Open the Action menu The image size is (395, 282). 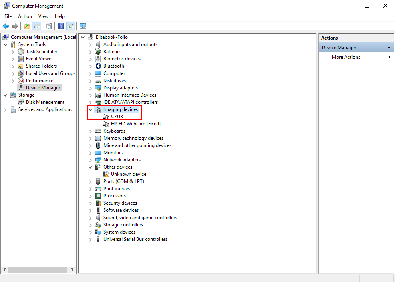pyautogui.click(x=25, y=16)
